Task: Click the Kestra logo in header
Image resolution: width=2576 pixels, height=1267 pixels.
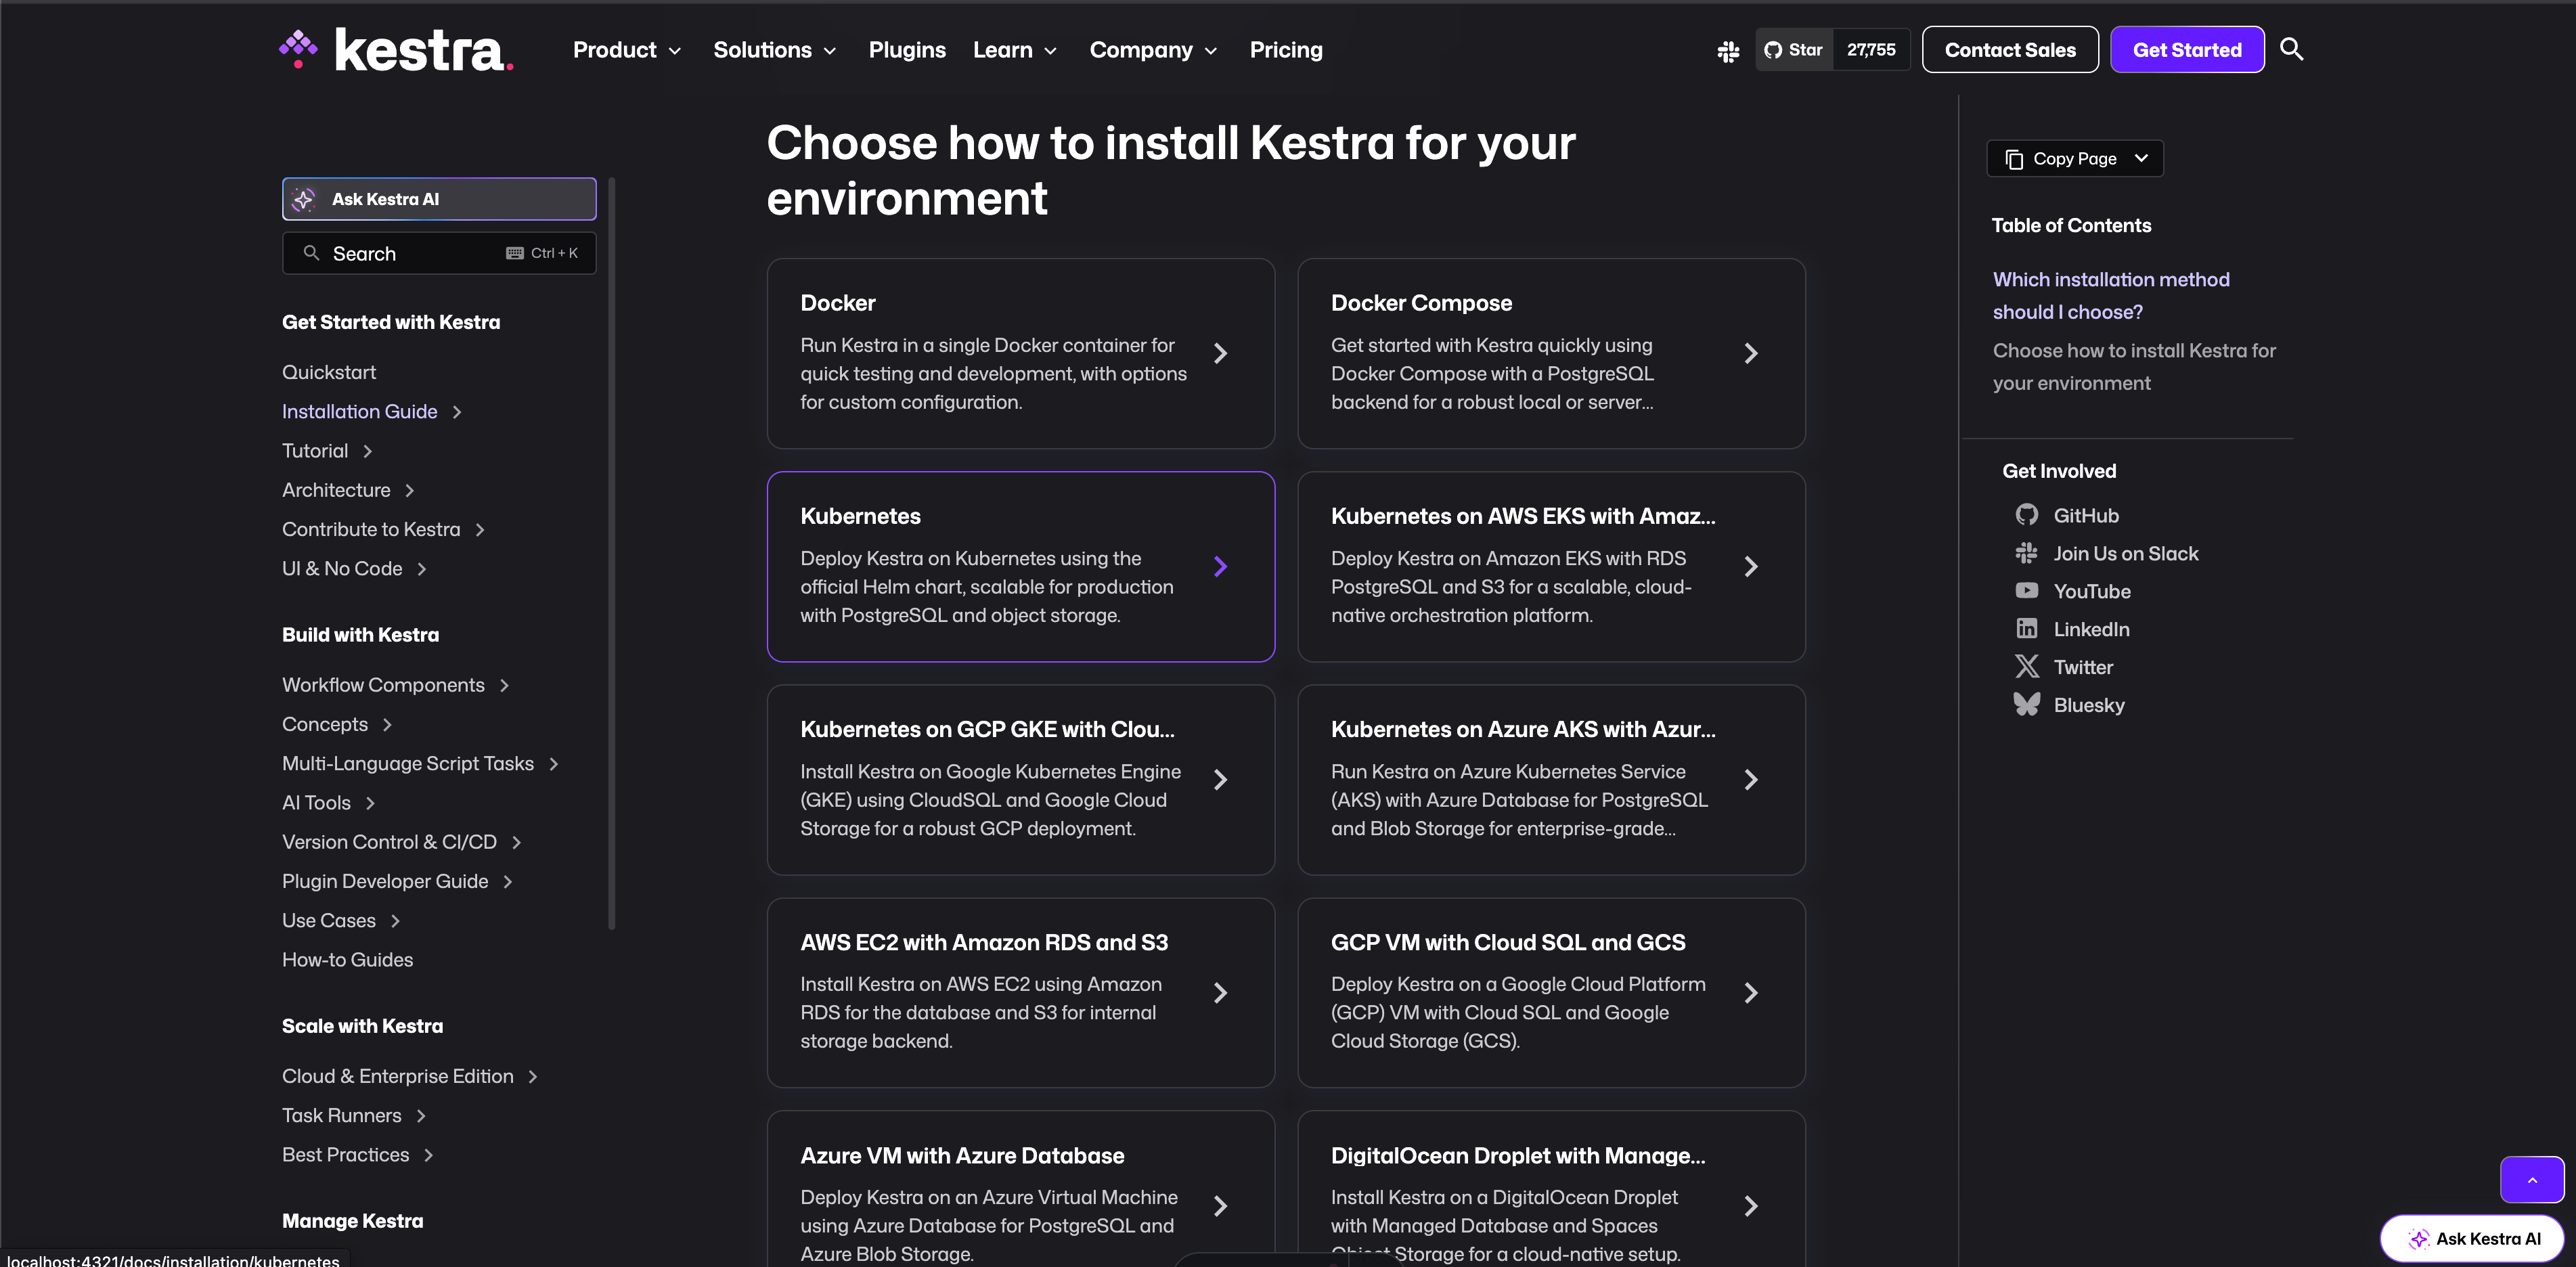Action: pyautogui.click(x=396, y=50)
